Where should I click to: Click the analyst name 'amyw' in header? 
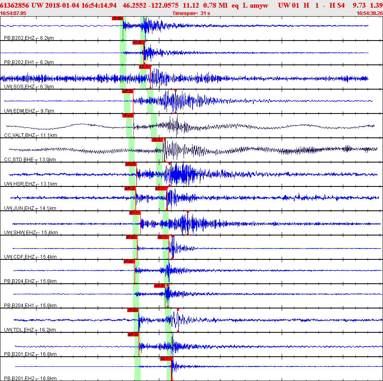pyautogui.click(x=259, y=6)
